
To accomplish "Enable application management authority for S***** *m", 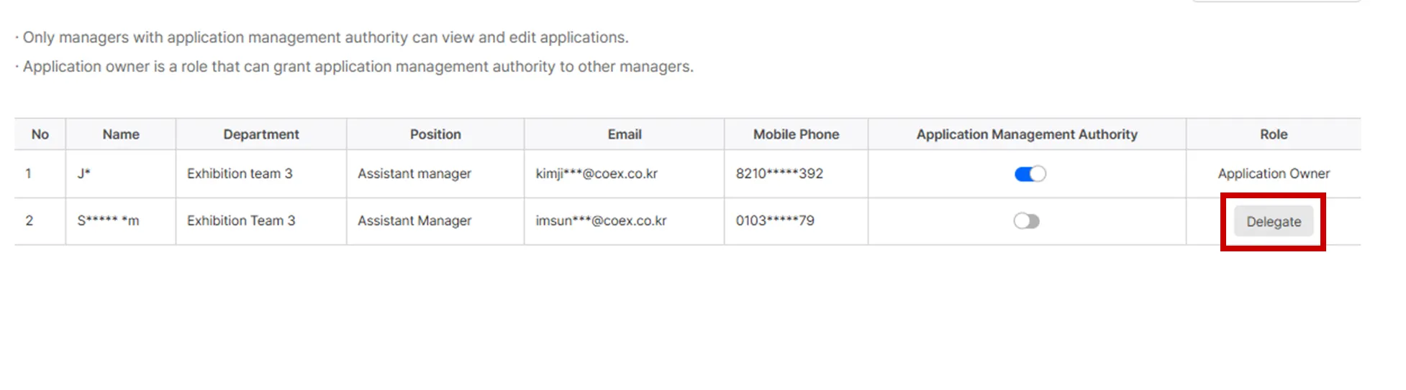I will 1027,221.
